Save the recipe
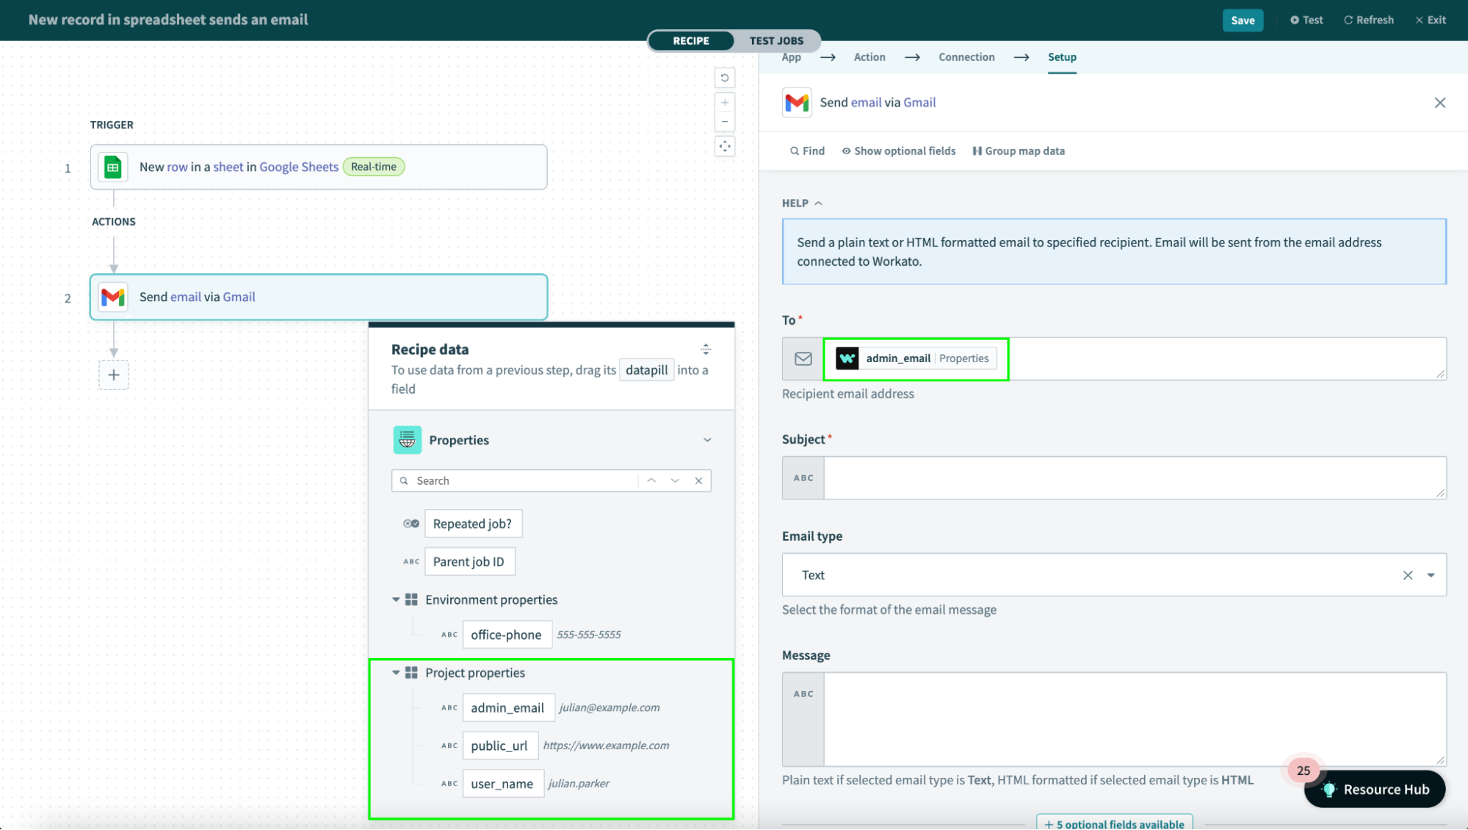 1243,20
